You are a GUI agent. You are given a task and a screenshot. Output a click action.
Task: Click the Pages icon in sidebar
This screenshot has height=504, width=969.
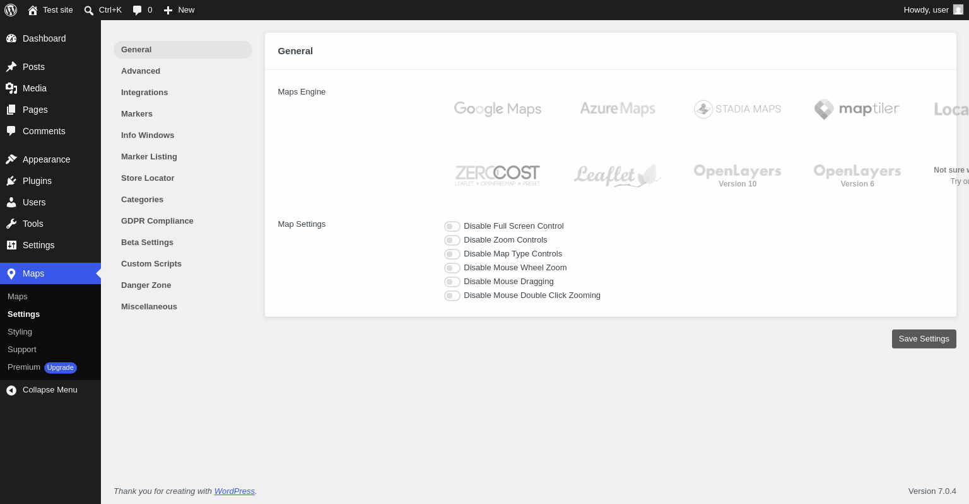11,110
